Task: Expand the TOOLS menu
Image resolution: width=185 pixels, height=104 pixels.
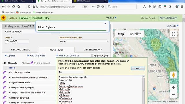Action: [x=112, y=18]
